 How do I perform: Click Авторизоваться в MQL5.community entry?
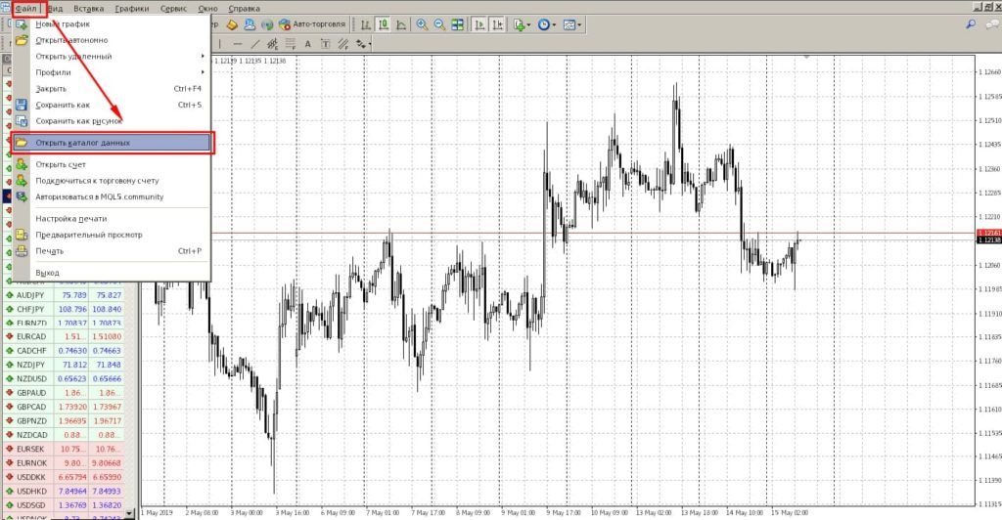point(99,196)
